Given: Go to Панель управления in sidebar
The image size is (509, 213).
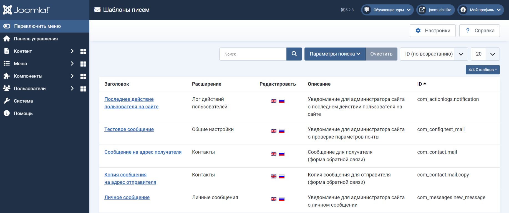Looking at the screenshot, I should (x=36, y=39).
